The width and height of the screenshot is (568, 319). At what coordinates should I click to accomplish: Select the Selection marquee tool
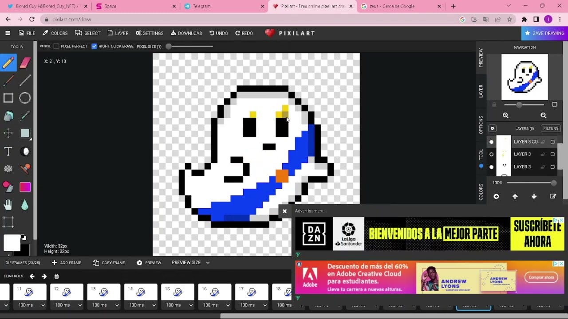click(x=25, y=133)
